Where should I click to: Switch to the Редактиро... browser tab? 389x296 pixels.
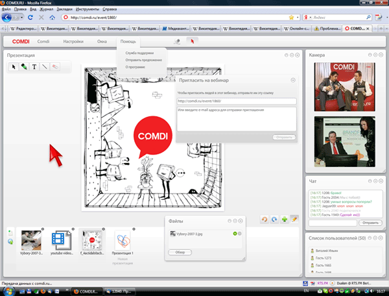tap(23, 29)
